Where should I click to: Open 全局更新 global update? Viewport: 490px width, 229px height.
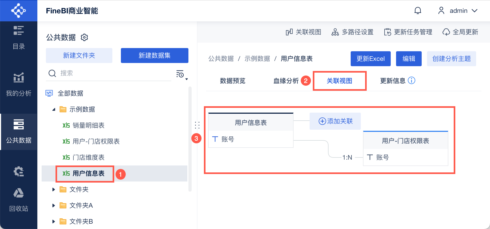pos(460,32)
